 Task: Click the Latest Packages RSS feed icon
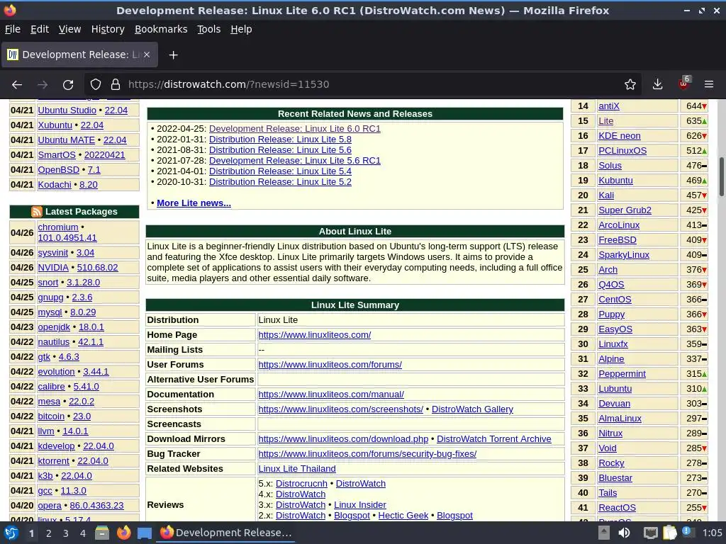(x=37, y=211)
